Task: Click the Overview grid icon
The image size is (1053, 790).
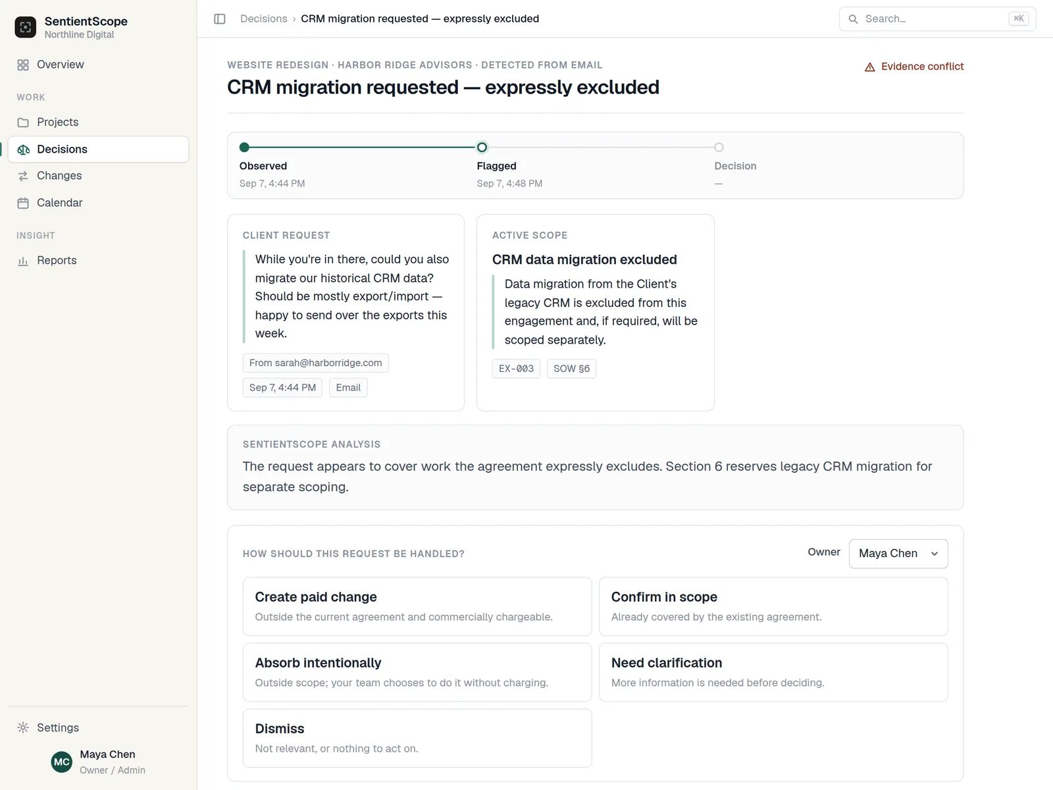Action: pos(23,65)
